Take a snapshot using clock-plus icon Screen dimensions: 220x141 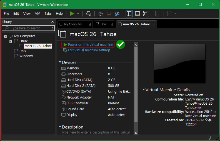point(100,14)
